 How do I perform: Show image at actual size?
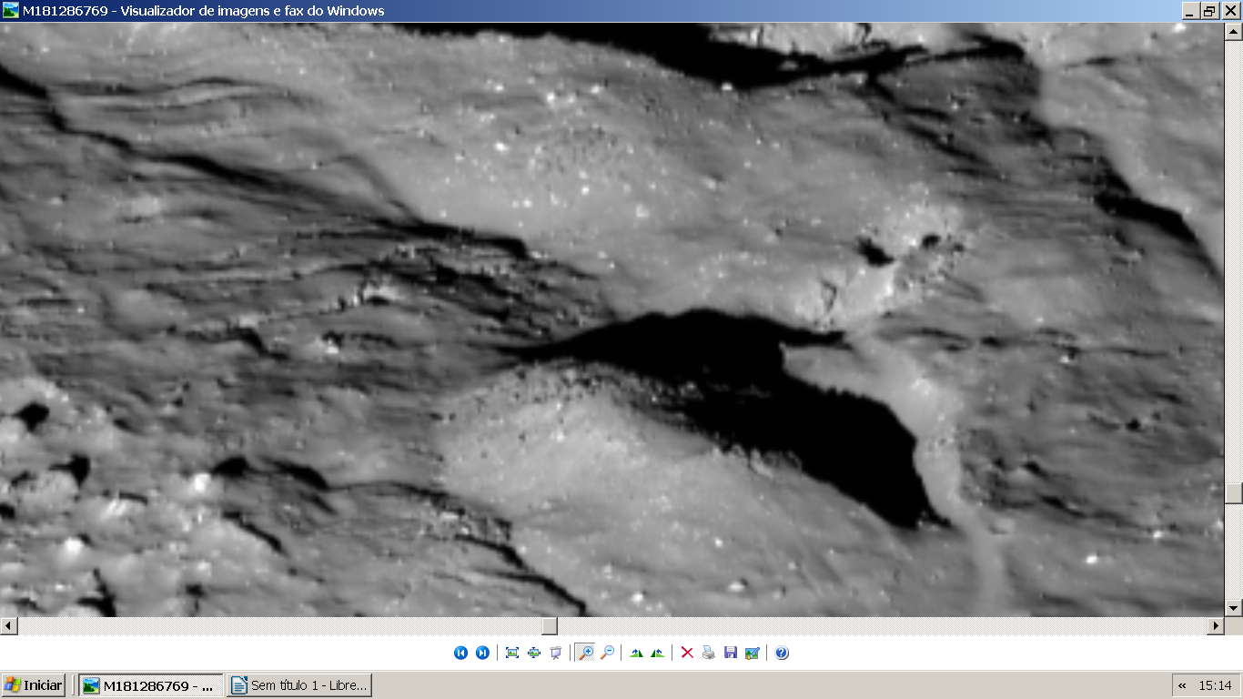pos(534,653)
